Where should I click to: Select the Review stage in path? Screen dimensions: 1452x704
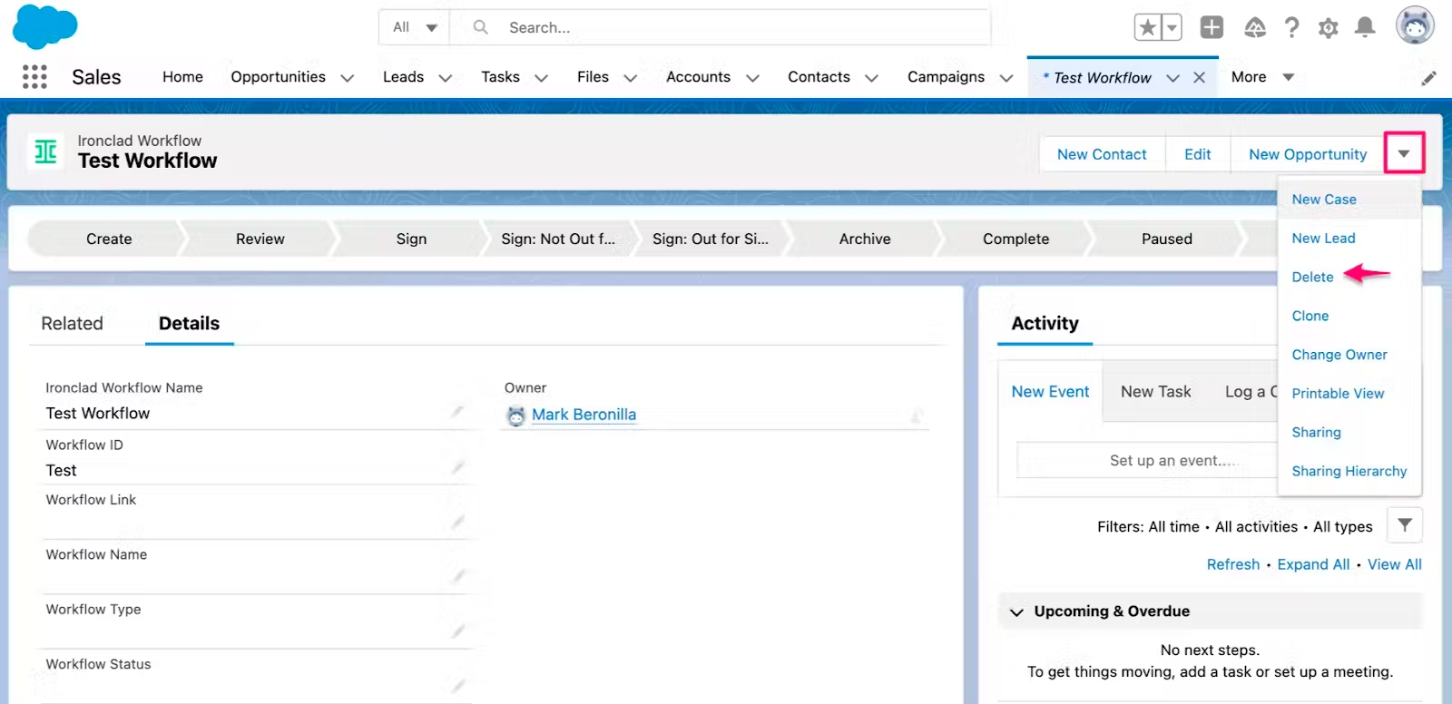[x=260, y=240]
